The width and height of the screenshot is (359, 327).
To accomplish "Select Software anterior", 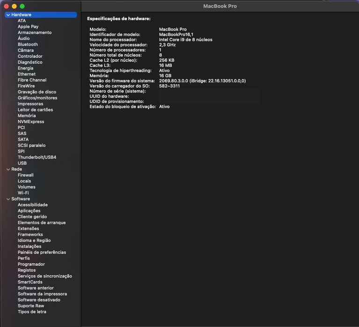I will 36,288.
